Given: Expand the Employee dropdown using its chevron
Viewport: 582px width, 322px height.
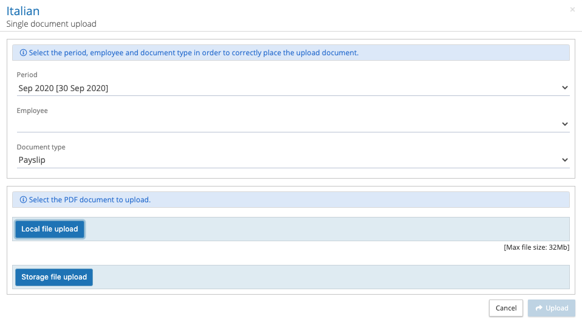Looking at the screenshot, I should click(565, 124).
